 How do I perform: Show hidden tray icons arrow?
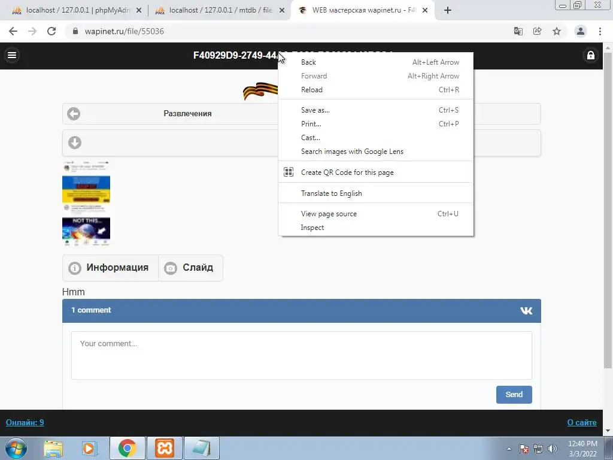[x=509, y=449]
